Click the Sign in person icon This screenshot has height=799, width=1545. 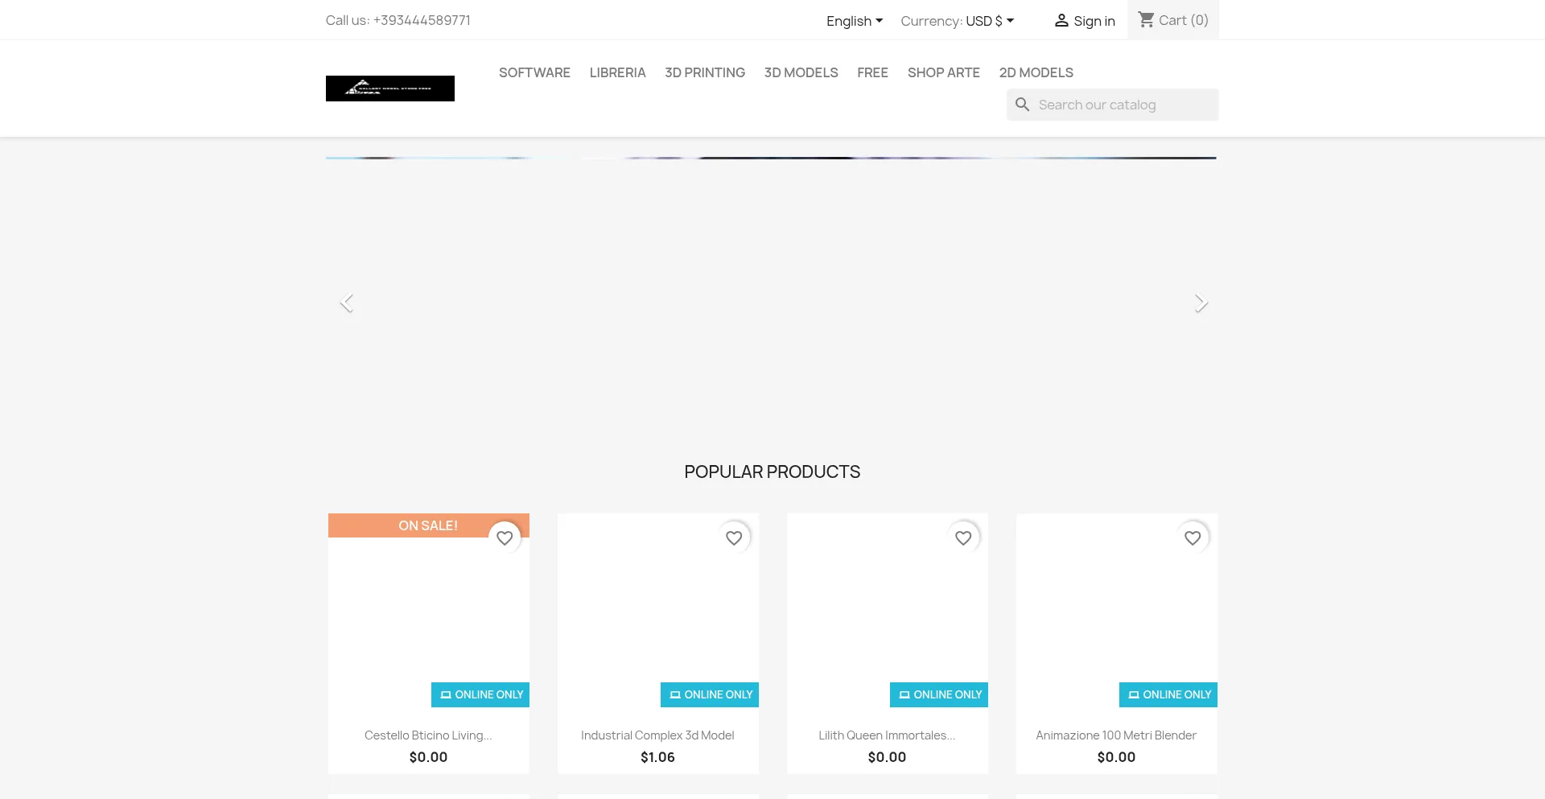pyautogui.click(x=1061, y=20)
